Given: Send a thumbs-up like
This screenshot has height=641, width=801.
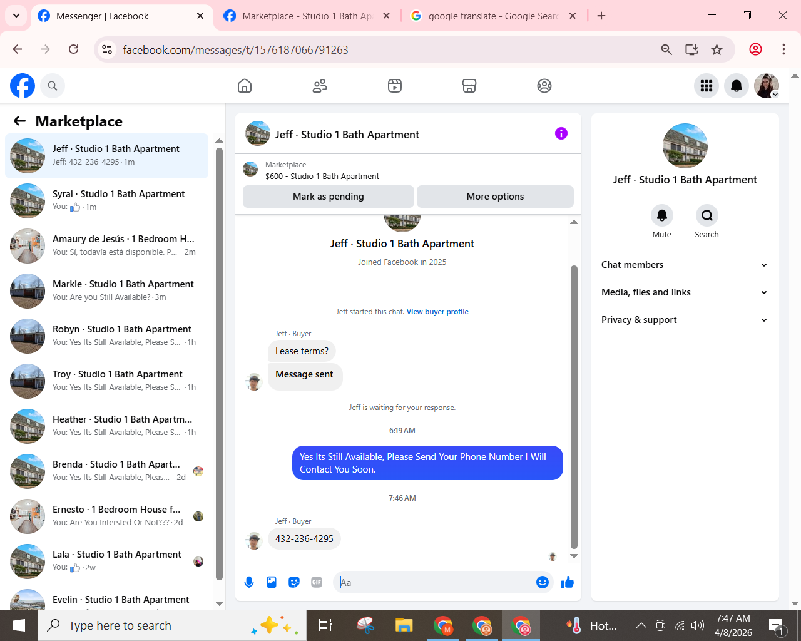Looking at the screenshot, I should point(568,582).
